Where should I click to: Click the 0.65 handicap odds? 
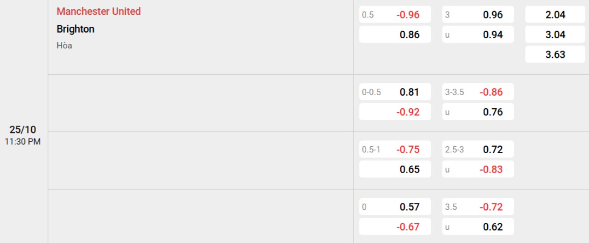[x=395, y=169]
